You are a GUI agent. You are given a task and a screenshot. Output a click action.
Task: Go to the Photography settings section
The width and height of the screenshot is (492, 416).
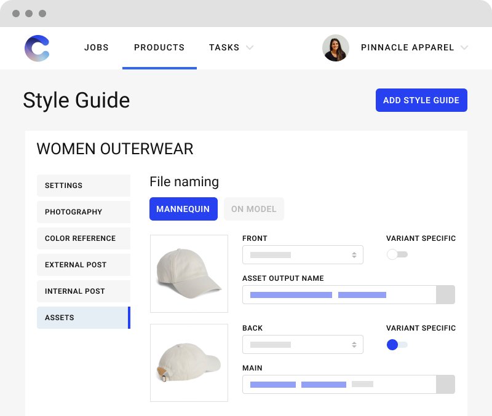pos(84,212)
